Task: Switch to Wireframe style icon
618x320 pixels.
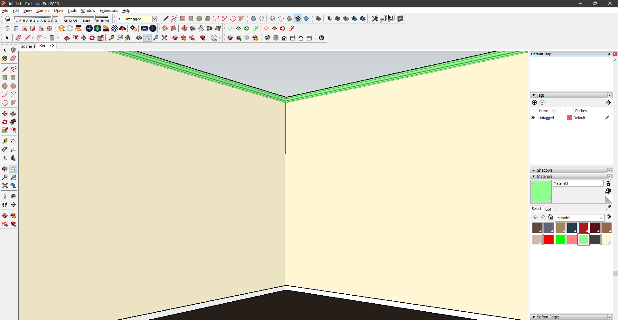Action: (273, 19)
